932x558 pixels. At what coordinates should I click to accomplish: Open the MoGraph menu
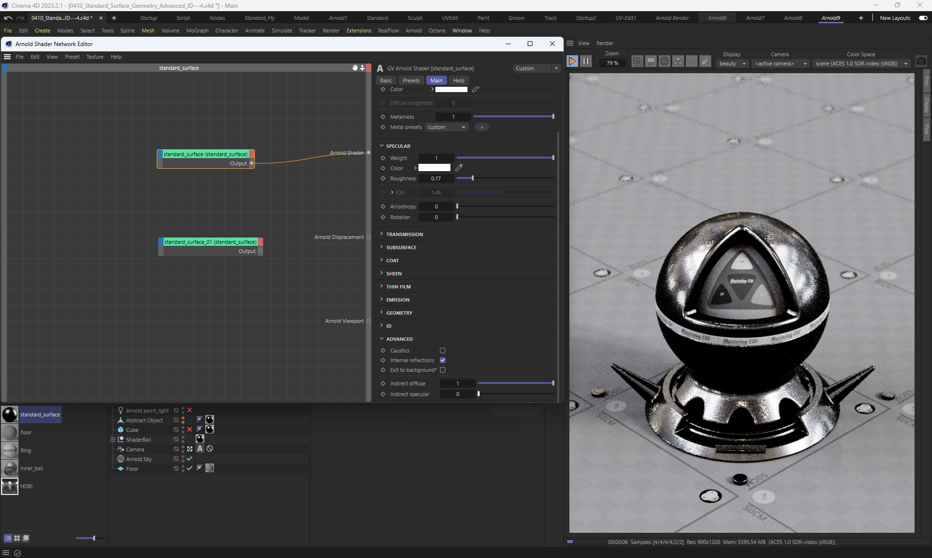pyautogui.click(x=197, y=31)
